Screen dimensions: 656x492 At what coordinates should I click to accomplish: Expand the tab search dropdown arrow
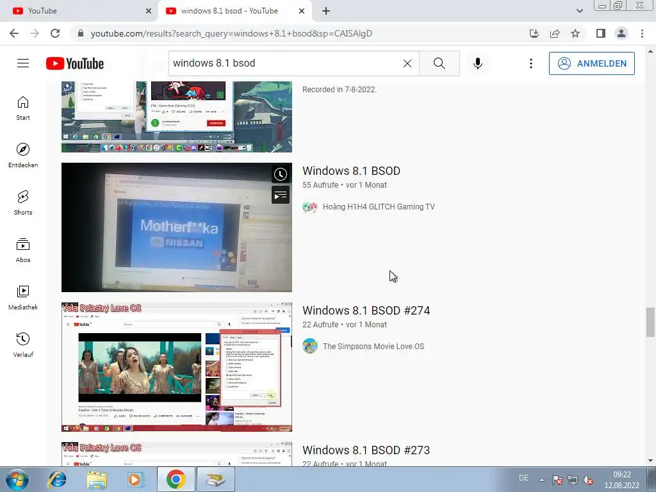(579, 11)
